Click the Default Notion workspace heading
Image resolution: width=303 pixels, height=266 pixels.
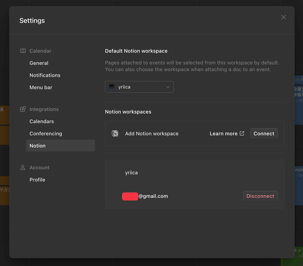(x=136, y=51)
